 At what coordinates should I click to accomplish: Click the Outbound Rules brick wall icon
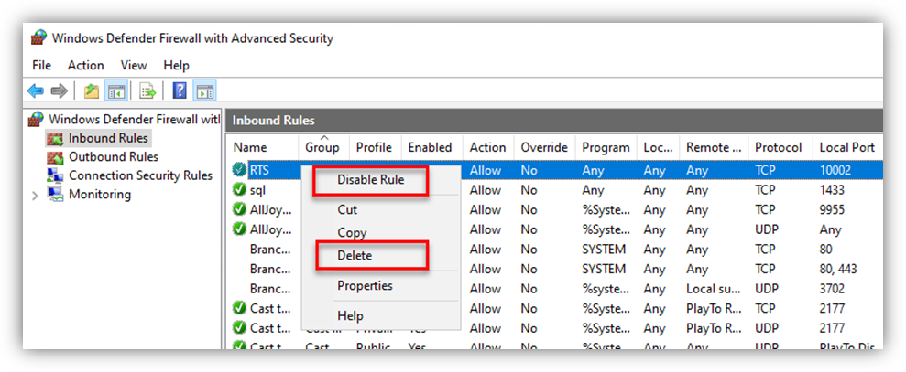click(55, 157)
